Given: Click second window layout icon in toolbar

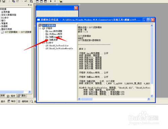Looking at the screenshot, I should (41, 1).
